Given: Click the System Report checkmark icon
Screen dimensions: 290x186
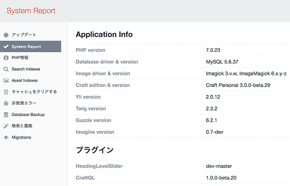Looking at the screenshot, I should (6, 47).
